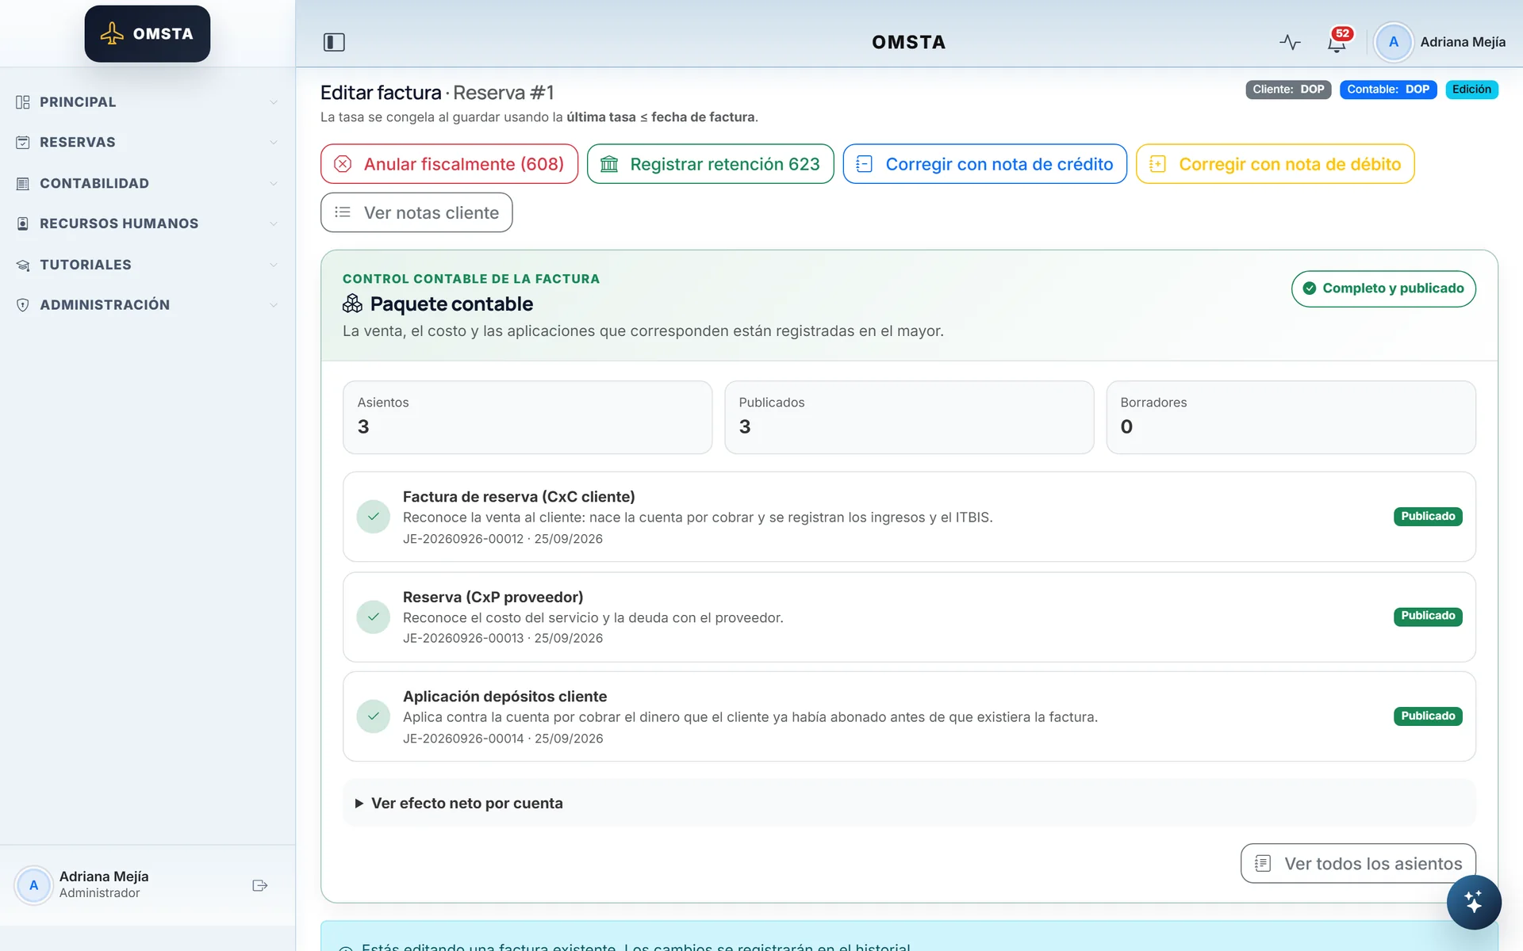Click the Reservas calendar icon

click(23, 143)
